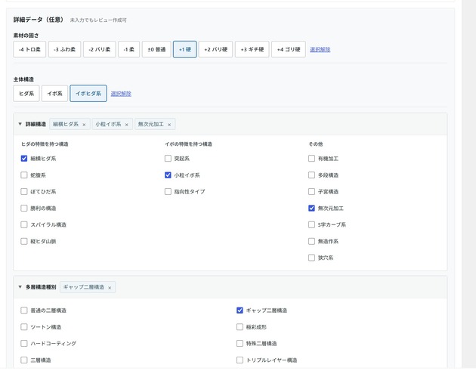Click 選択解除 link next to イボヒダ系
This screenshot has height=374, width=476.
(x=121, y=94)
